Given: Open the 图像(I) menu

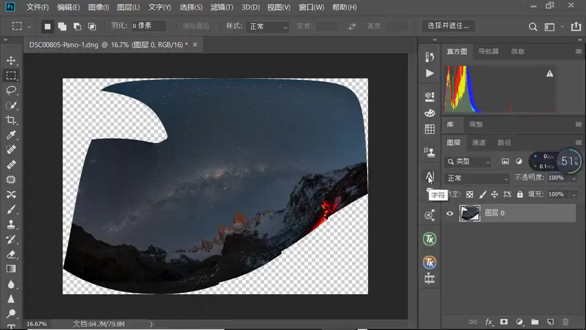Looking at the screenshot, I should 98,7.
